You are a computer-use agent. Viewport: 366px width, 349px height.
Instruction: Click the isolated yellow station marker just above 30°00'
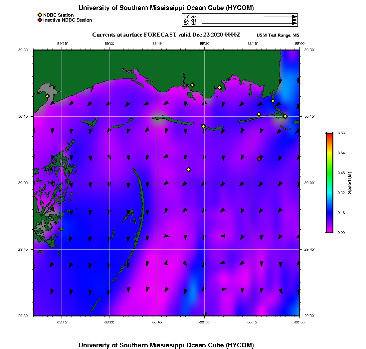click(189, 170)
